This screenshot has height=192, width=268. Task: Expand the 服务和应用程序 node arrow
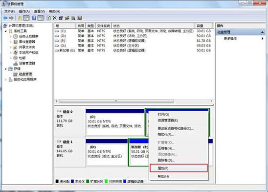pos(6,79)
